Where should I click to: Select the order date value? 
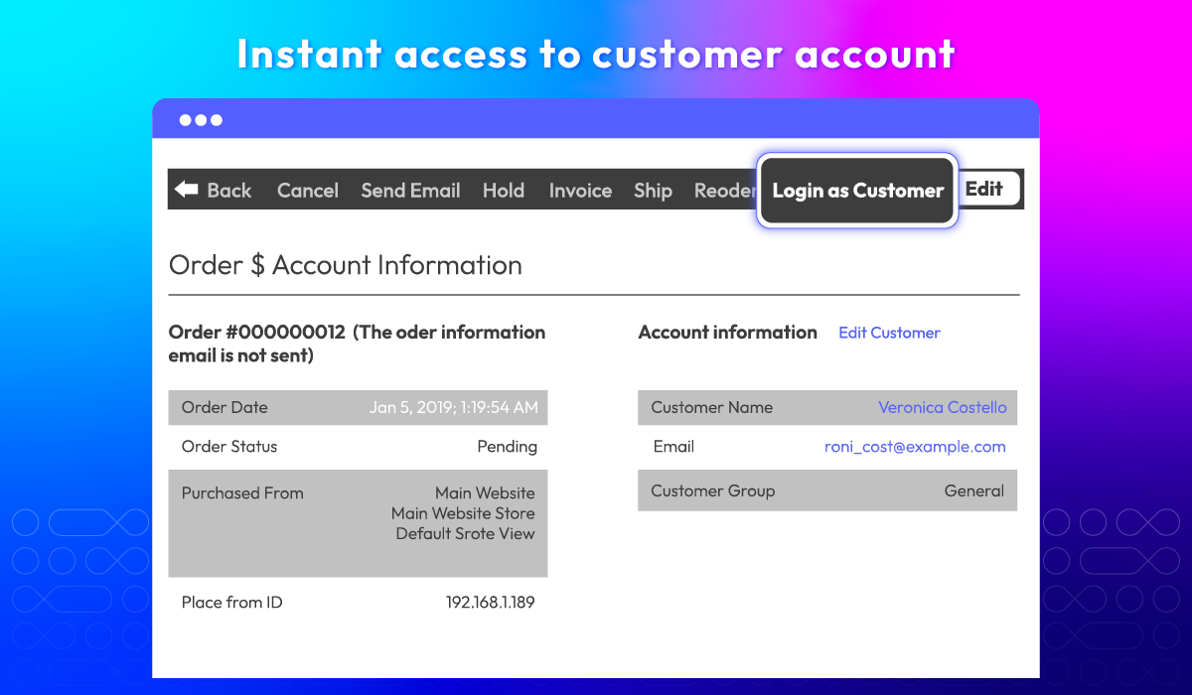[x=453, y=407]
